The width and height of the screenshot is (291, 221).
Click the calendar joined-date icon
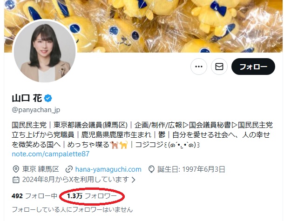[x=16, y=180]
